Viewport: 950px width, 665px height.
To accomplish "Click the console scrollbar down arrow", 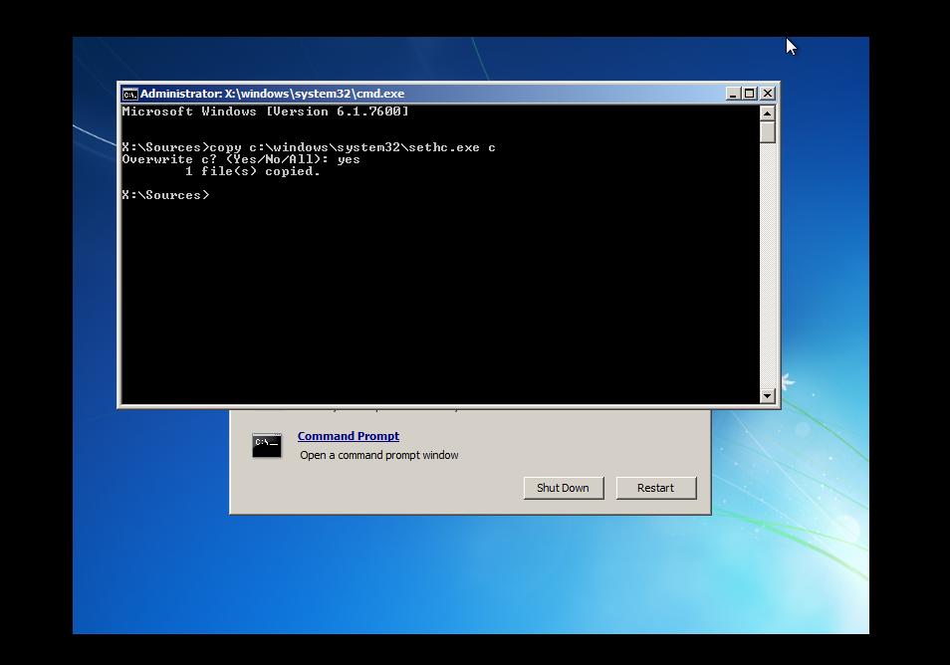I will coord(767,395).
